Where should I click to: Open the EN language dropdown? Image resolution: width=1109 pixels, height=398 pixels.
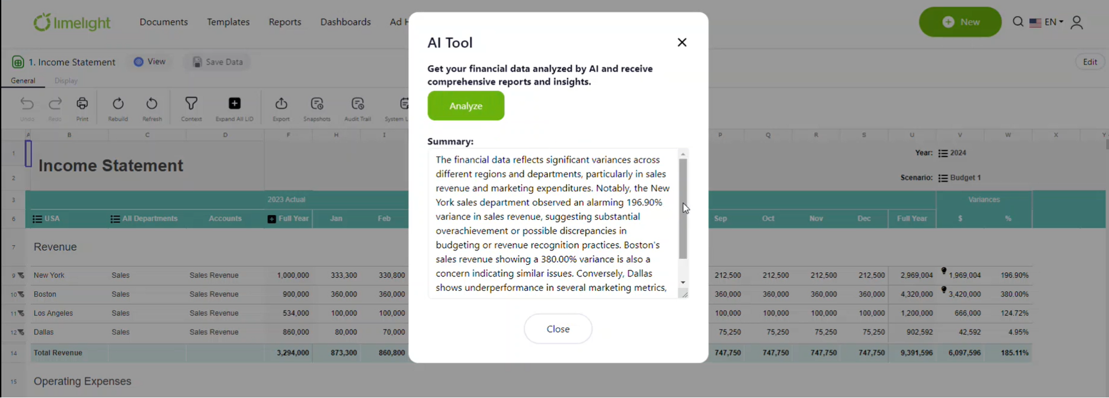pos(1046,22)
